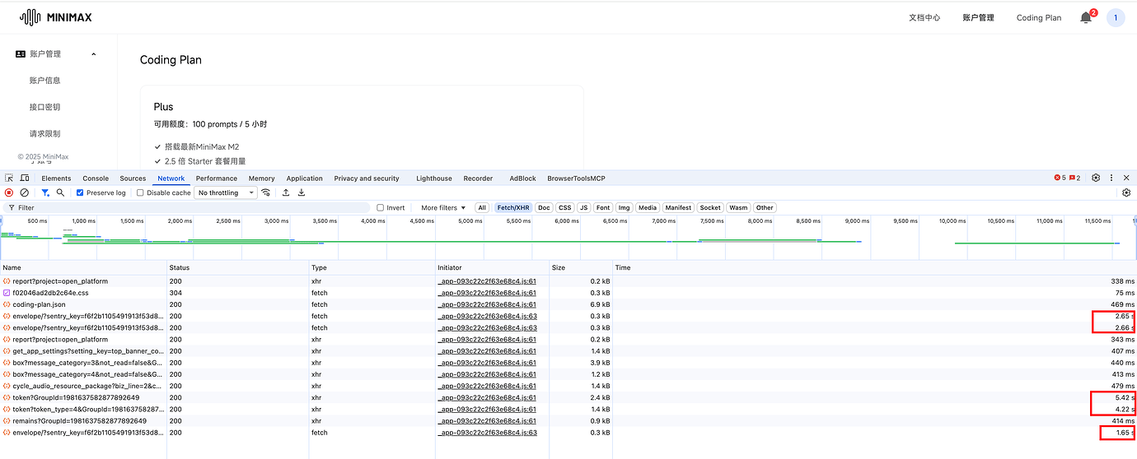1137x459 pixels.
Task: Open the More filters dropdown
Action: click(443, 207)
